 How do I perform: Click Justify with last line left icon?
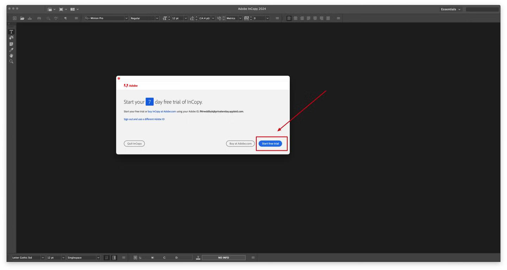(309, 18)
